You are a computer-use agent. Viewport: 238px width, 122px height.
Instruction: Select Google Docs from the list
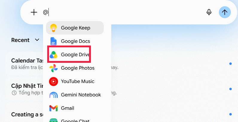75,41
